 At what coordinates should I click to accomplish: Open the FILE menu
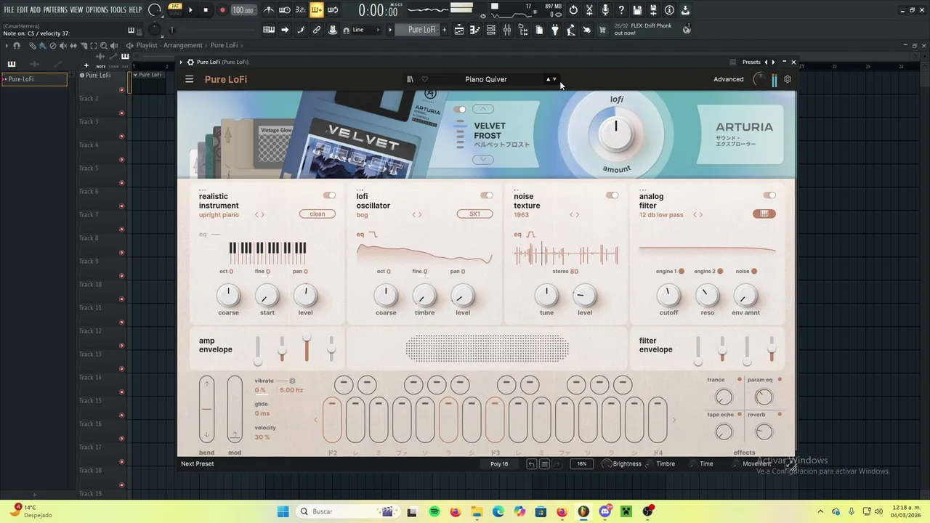[x=9, y=10]
